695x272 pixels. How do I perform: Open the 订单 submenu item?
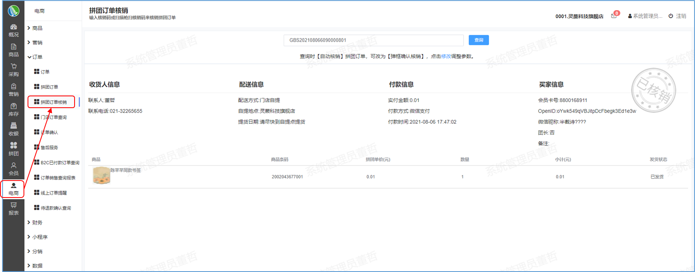[x=42, y=72]
